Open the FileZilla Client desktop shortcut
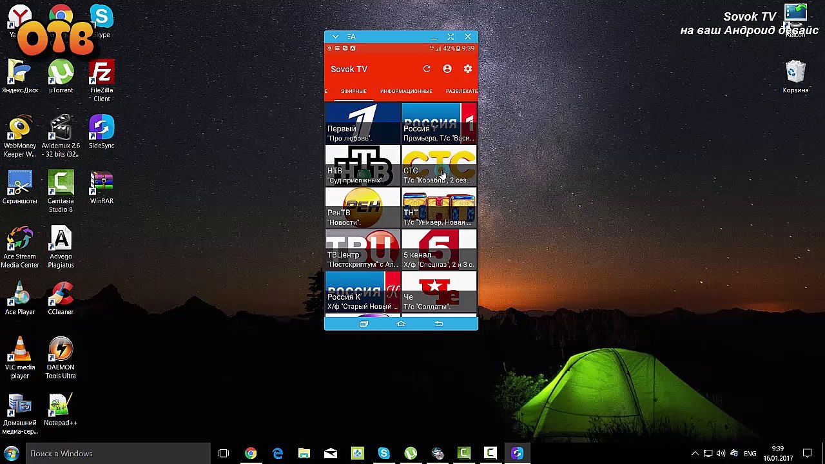 [101, 81]
